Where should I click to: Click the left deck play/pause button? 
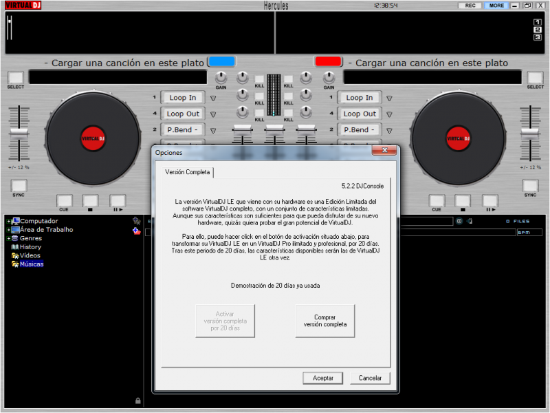click(118, 202)
